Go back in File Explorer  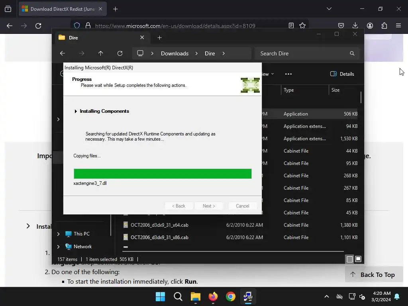63,53
